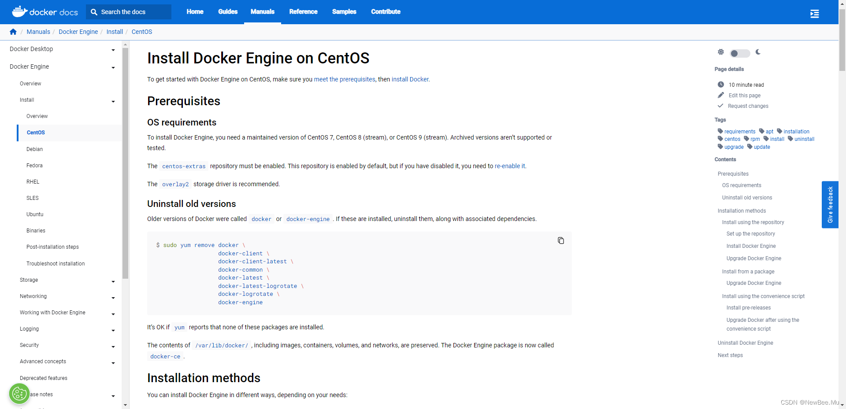The height and width of the screenshot is (409, 846).
Task: Click the page scrollbar thumb
Action: 842,40
